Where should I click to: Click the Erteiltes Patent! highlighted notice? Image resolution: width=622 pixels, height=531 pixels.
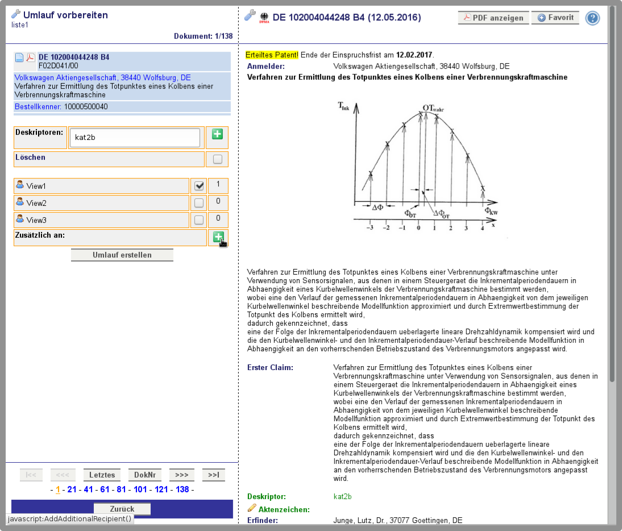[272, 55]
